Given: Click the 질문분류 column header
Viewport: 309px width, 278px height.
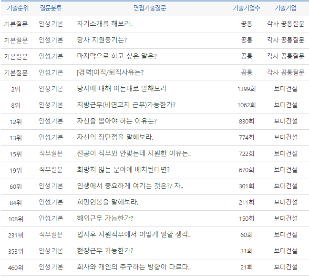Looking at the screenshot, I should [x=51, y=8].
